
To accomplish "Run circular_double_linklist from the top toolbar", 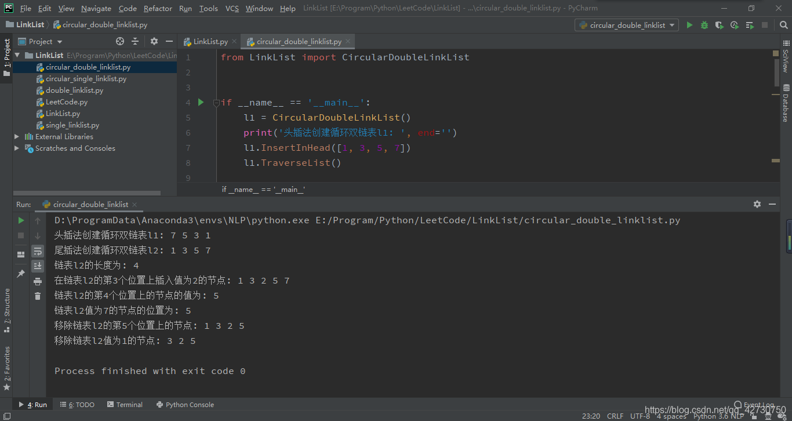I will coord(689,25).
